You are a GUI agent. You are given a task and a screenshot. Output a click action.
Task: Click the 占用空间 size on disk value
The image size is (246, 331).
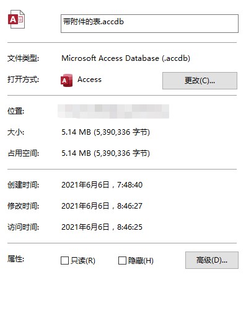tap(105, 153)
